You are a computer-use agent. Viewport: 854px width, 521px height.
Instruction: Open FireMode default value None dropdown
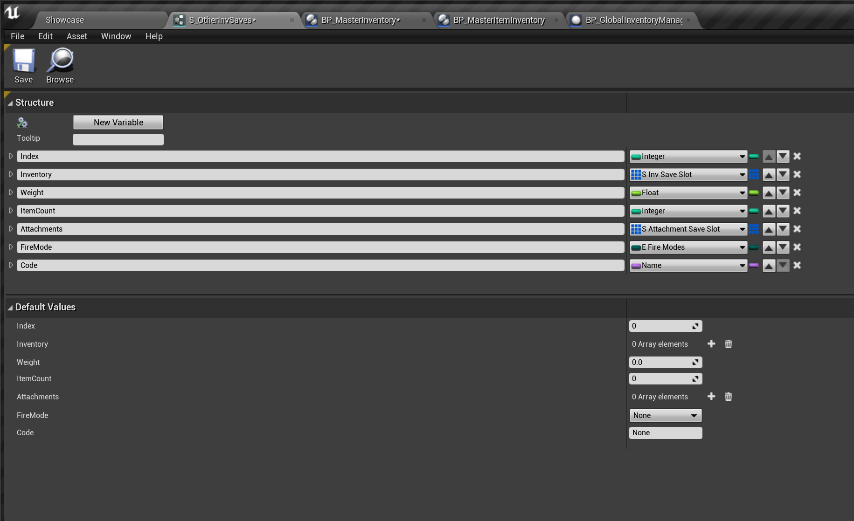[665, 415]
